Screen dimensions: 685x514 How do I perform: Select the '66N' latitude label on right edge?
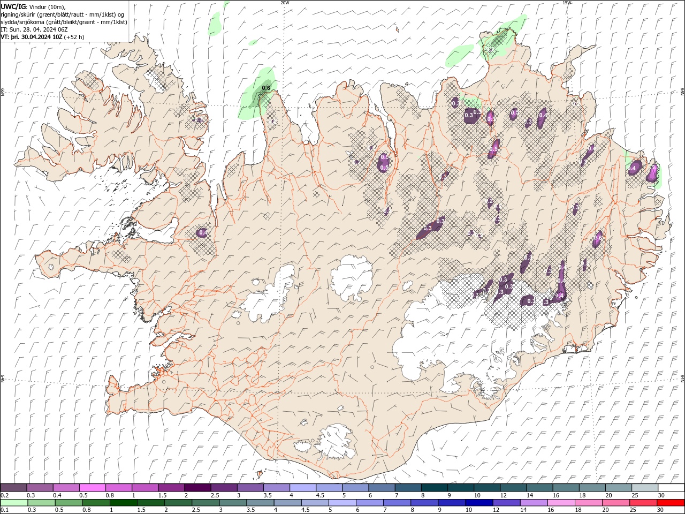pos(682,92)
